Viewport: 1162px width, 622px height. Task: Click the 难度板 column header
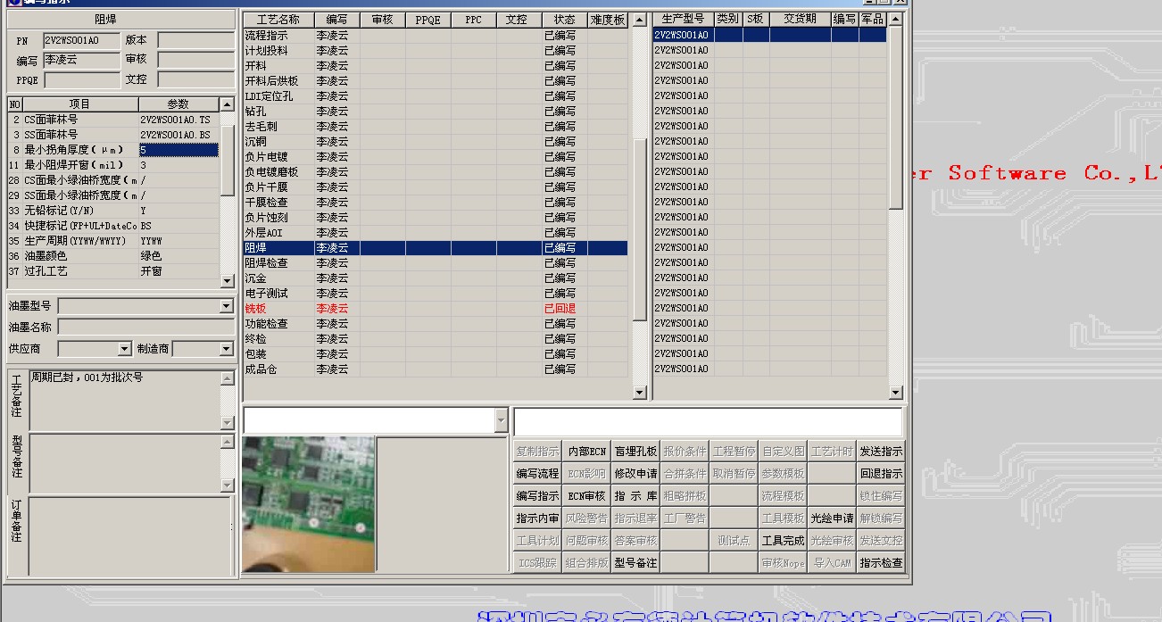point(608,20)
